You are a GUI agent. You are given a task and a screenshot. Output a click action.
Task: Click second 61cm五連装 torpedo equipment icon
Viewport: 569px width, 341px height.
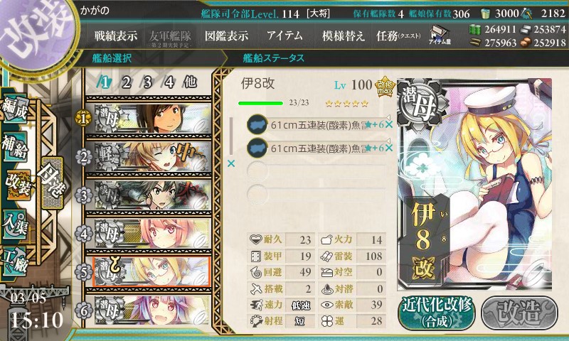click(257, 148)
